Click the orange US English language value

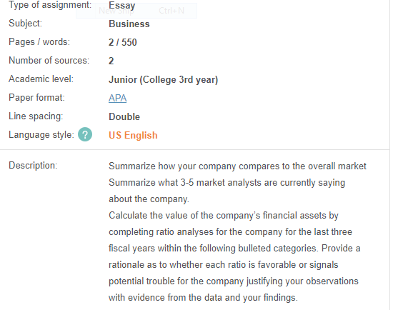[133, 135]
